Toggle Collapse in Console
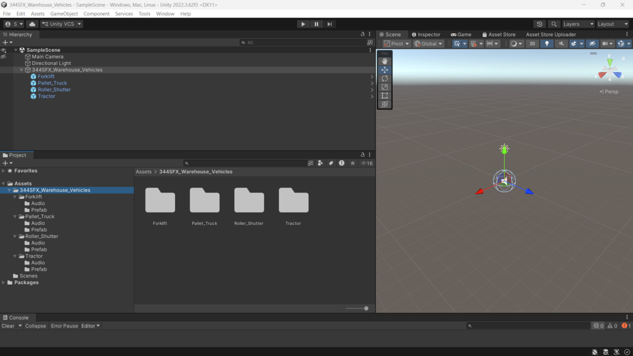 tap(36, 326)
